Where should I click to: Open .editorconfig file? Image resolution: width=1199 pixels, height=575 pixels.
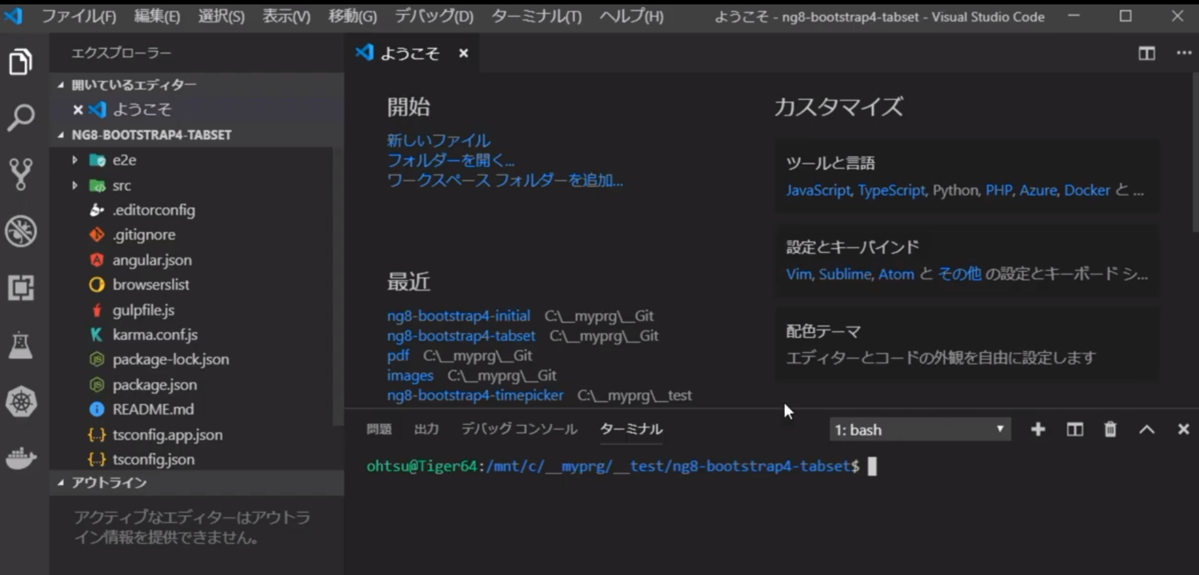tap(154, 210)
